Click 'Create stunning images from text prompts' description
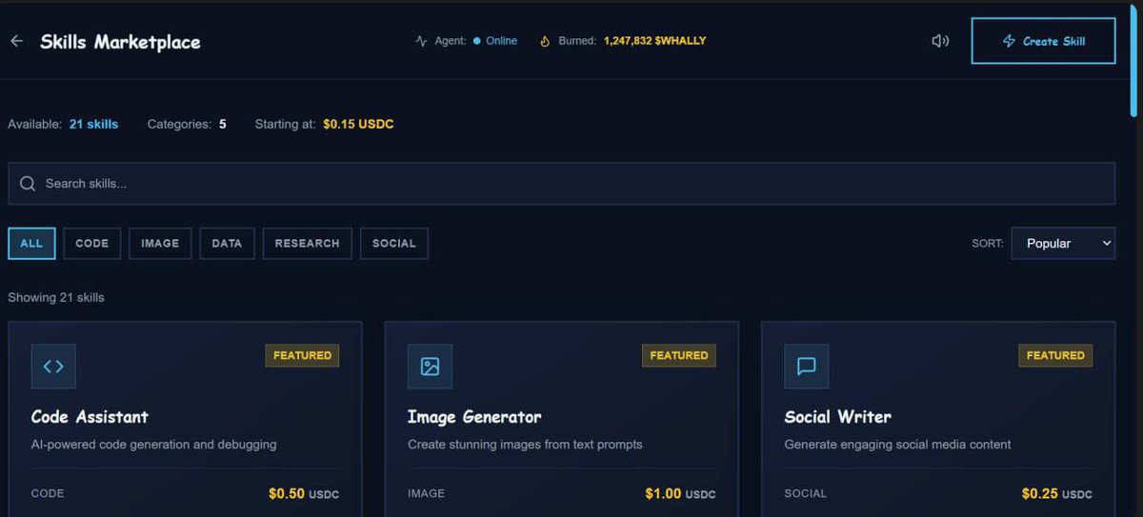The width and height of the screenshot is (1143, 517). [x=525, y=444]
